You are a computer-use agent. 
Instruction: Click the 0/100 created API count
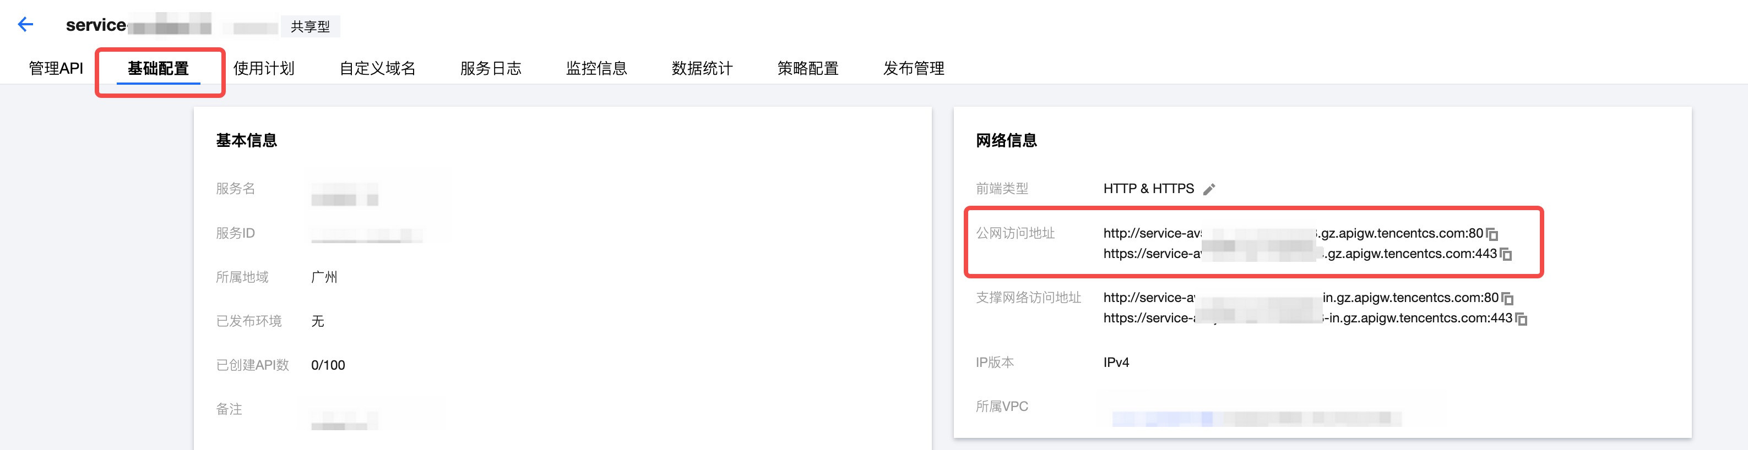pos(328,365)
